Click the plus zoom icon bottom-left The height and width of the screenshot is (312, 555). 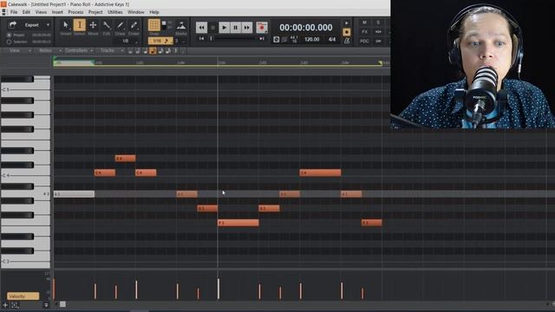click(5, 305)
